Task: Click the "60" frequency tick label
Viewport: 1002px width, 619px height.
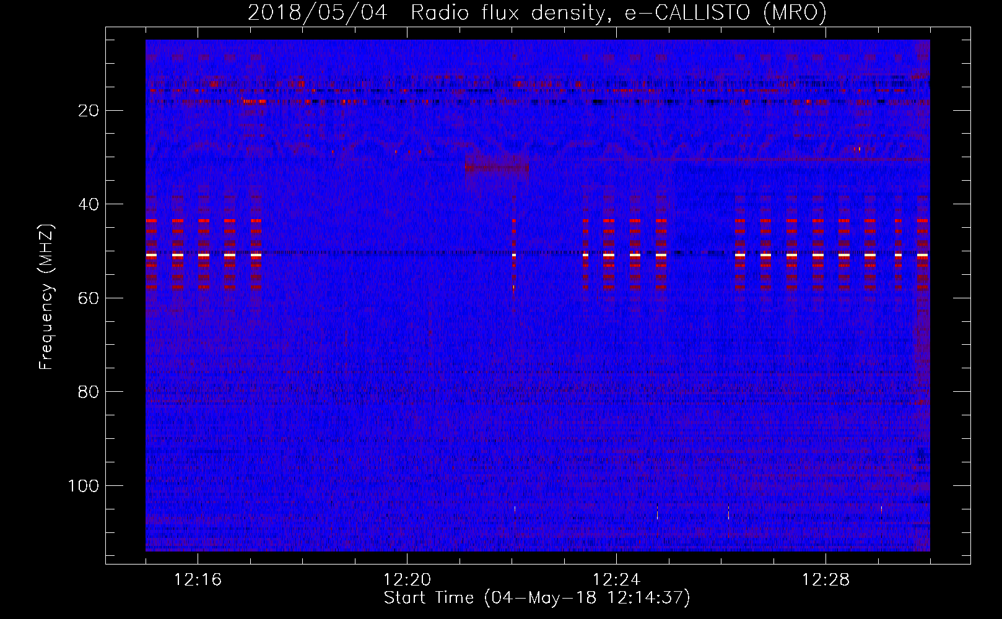Action: point(89,298)
